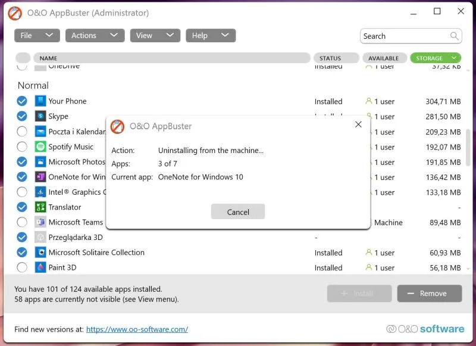The width and height of the screenshot is (476, 346).
Task: Select the Translator app icon
Action: [x=39, y=207]
